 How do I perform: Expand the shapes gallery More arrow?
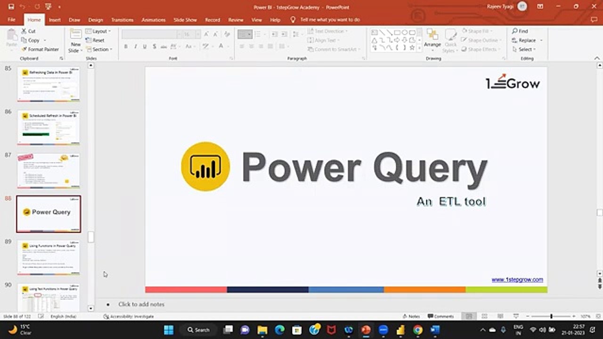pos(420,48)
